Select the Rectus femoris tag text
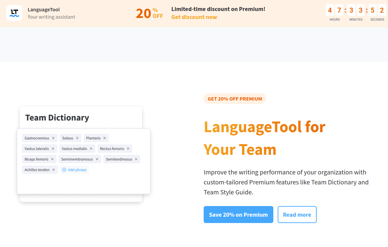The image size is (388, 247). [x=112, y=149]
